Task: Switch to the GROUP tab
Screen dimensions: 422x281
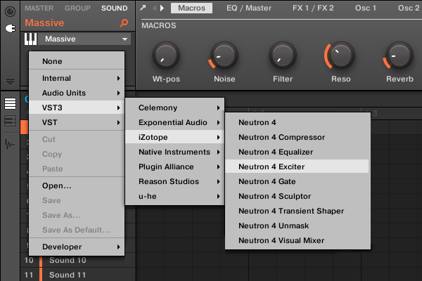Action: point(77,8)
